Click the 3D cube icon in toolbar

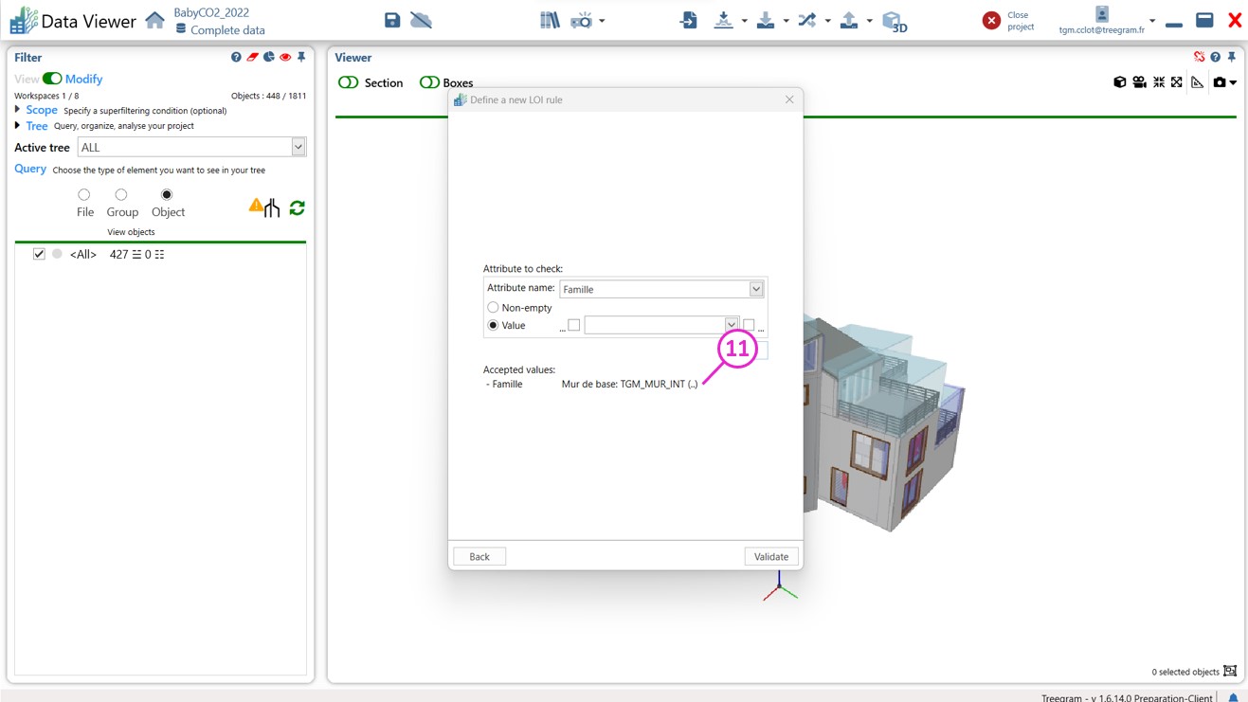pos(893,21)
